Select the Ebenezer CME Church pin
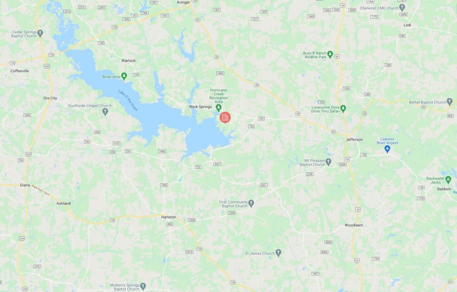The height and width of the screenshot is (292, 457). coord(402,8)
